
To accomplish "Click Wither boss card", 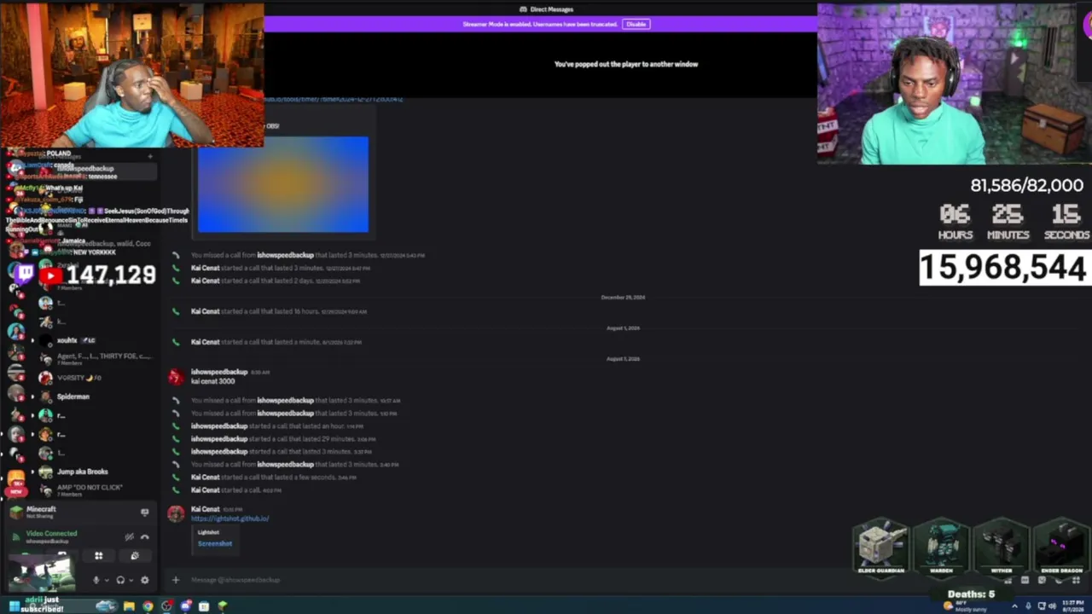I will click(x=1002, y=547).
